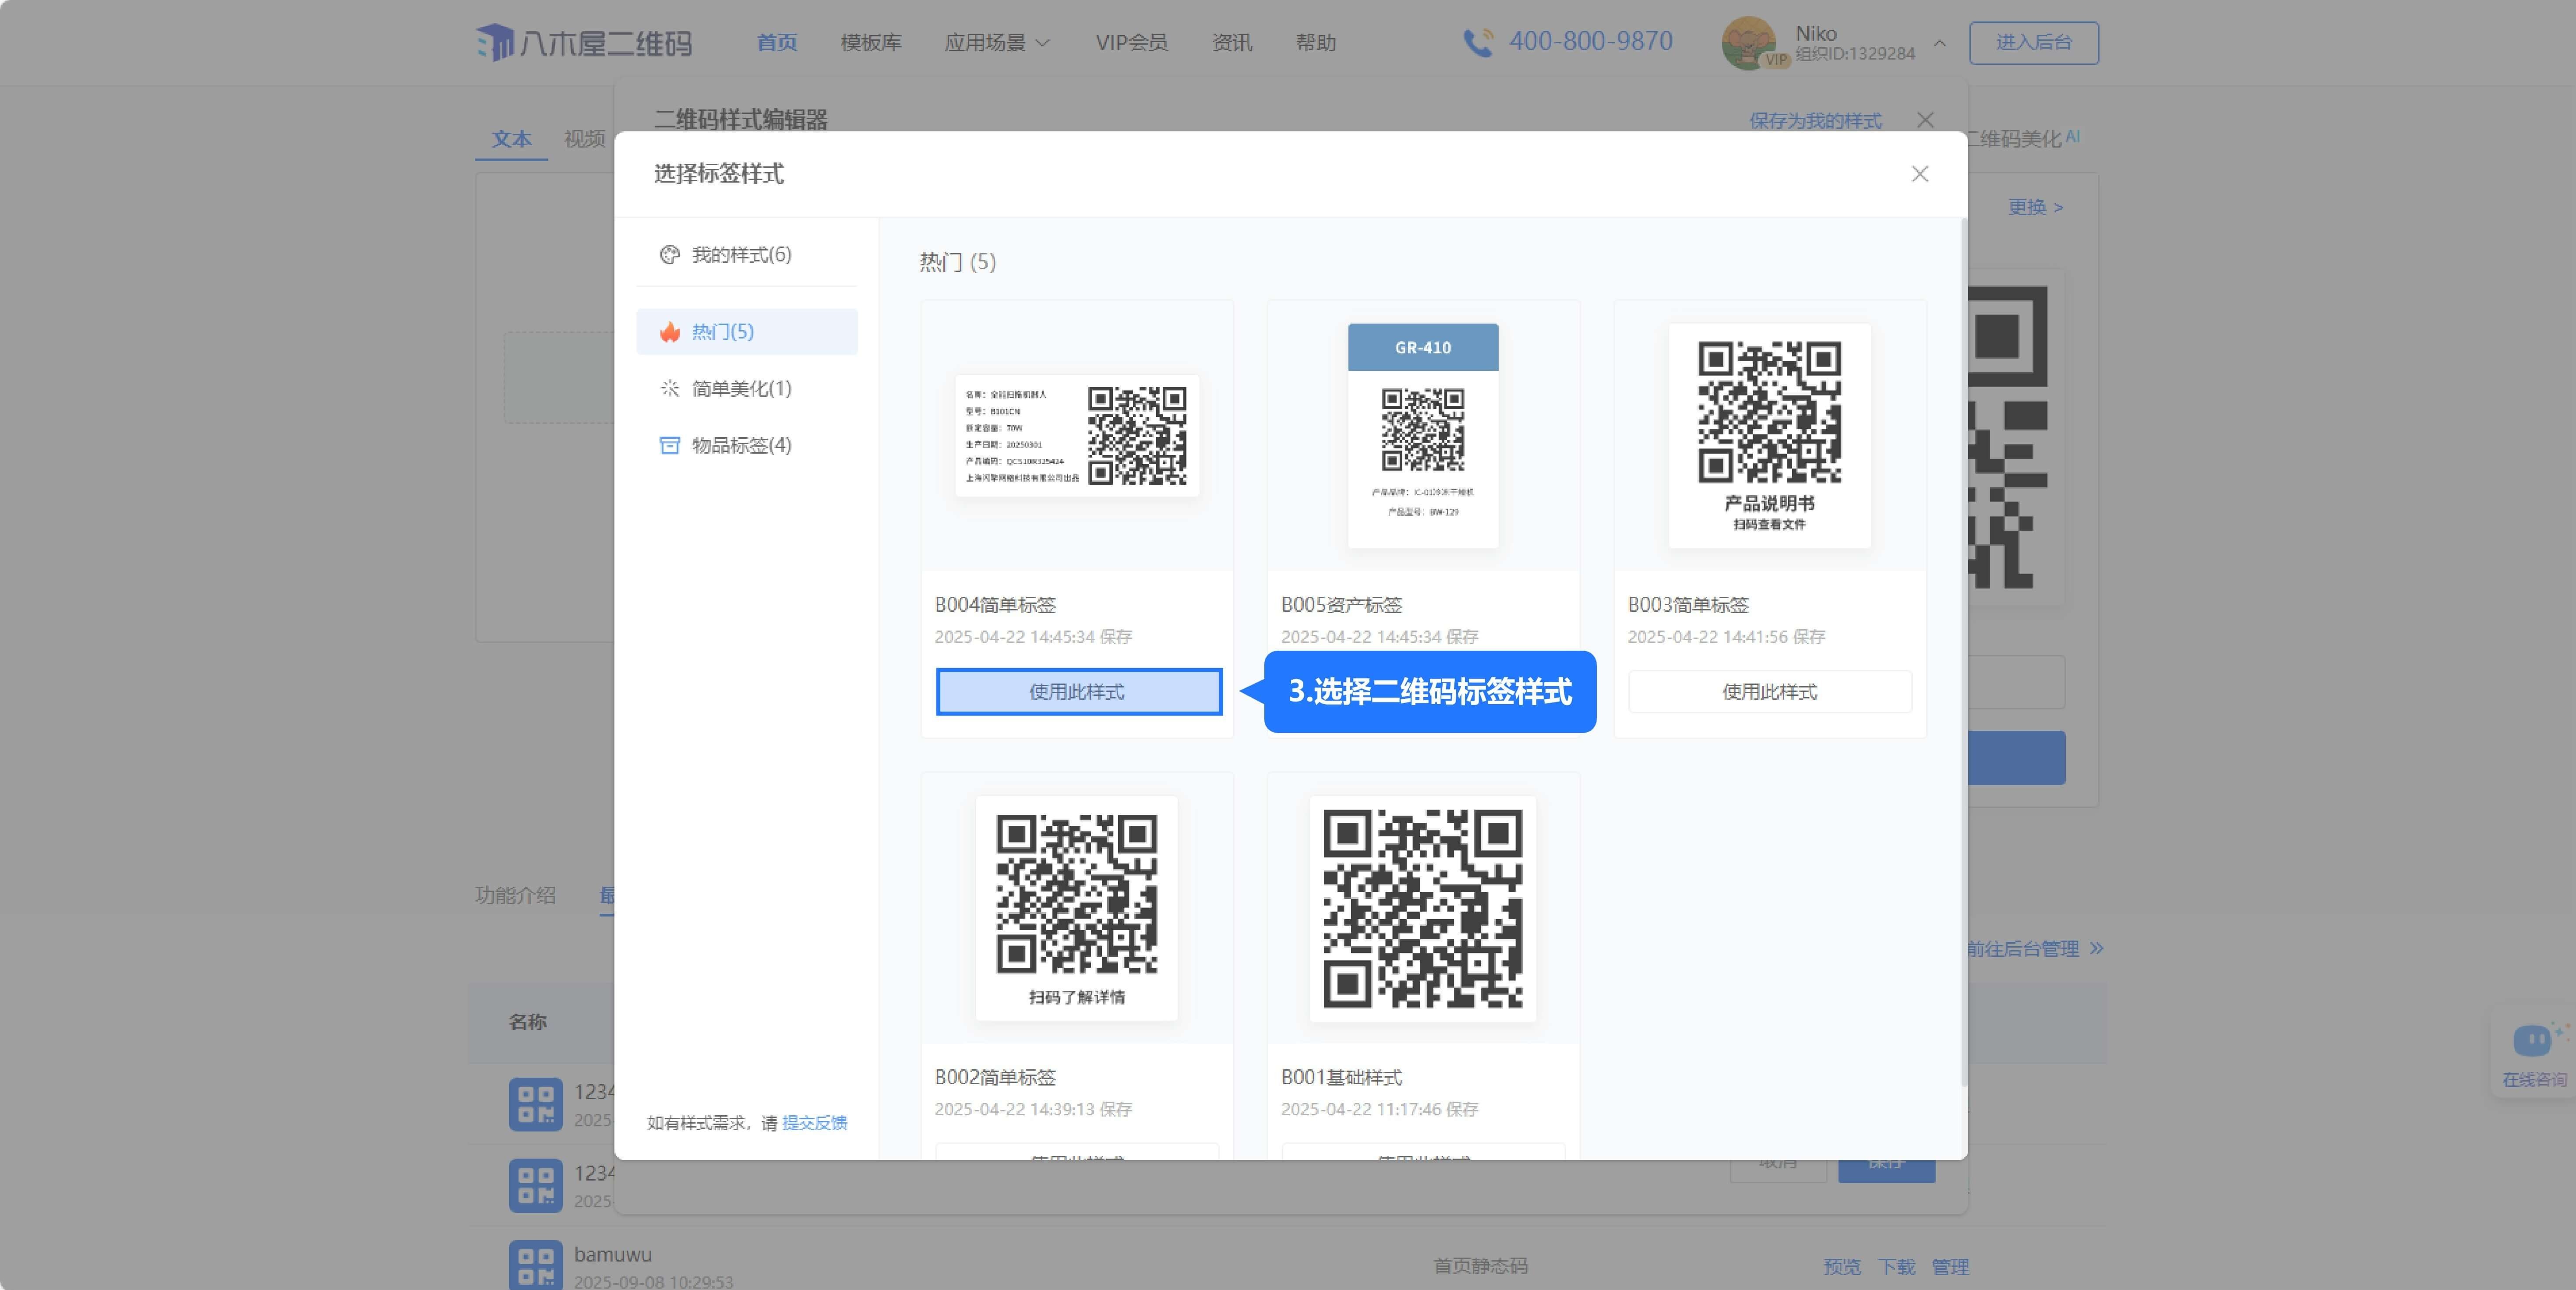Click the phone icon next to 400-800-9870
Viewport: 2576px width, 1290px height.
1477,43
